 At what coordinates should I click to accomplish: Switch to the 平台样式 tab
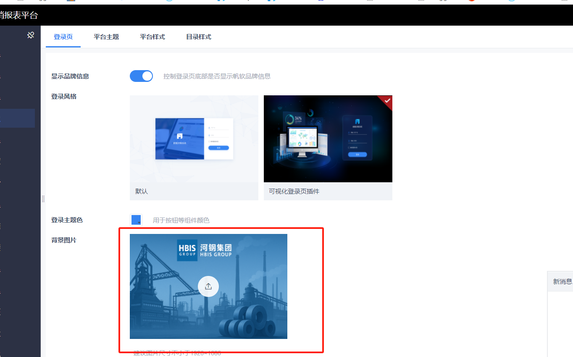tap(152, 37)
